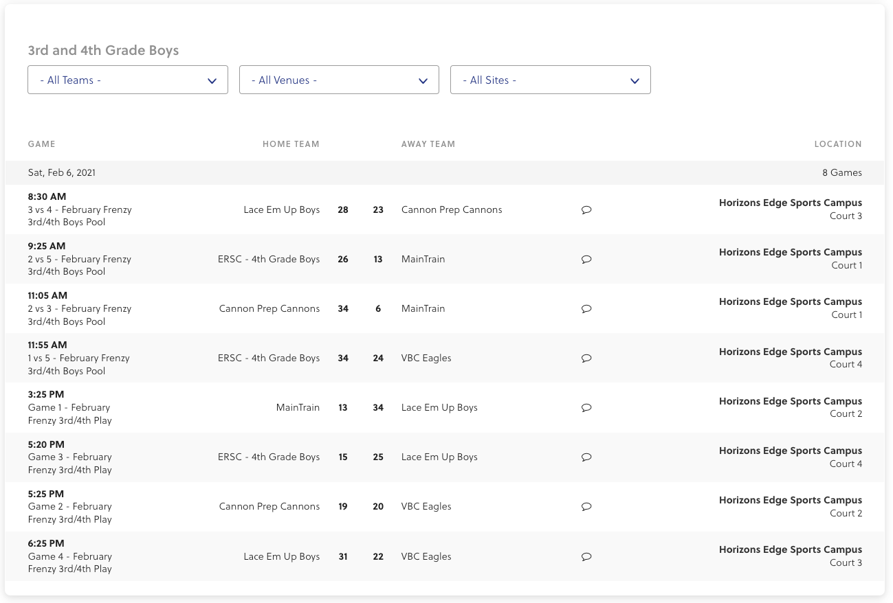Viewport: 893px width, 603px height.
Task: Expand the All Sites dropdown
Action: click(551, 80)
